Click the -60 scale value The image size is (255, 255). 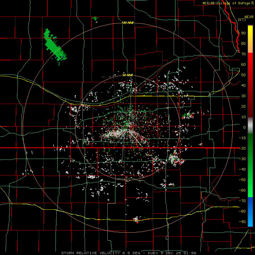(x=242, y=190)
